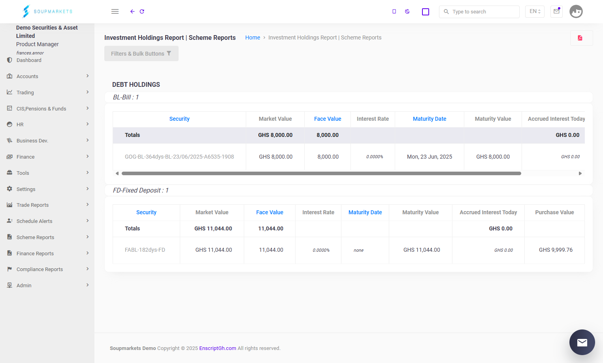603x363 pixels.
Task: Open Filters & Bulk Buttons
Action: click(x=141, y=54)
